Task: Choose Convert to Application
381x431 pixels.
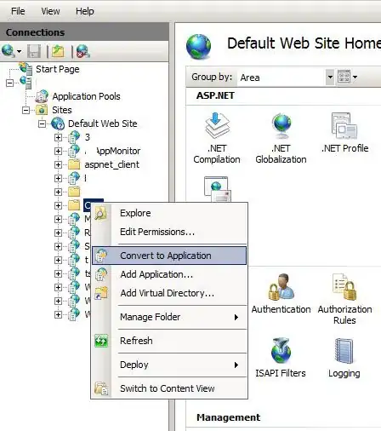Action: 169,256
